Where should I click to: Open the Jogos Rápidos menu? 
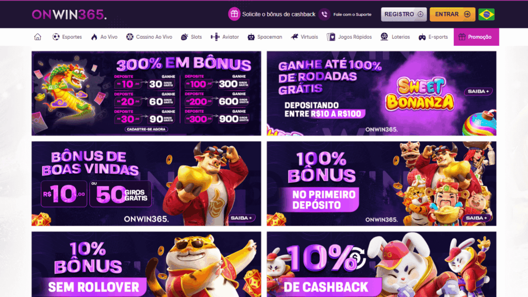point(349,37)
